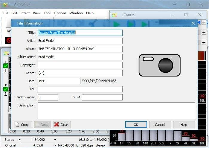Screen dimensions: 209x148
Task: Click the green Play button in Control
Action: pyautogui.click(x=117, y=25)
